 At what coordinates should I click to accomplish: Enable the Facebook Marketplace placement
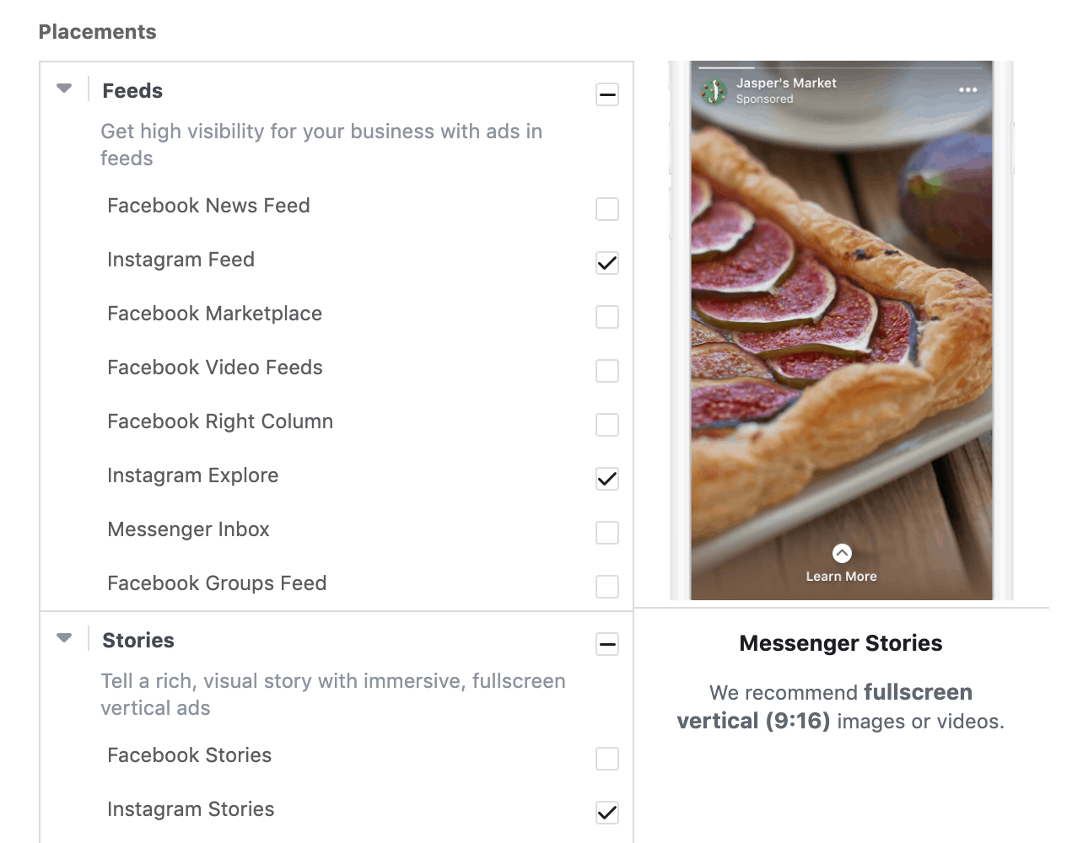click(607, 317)
